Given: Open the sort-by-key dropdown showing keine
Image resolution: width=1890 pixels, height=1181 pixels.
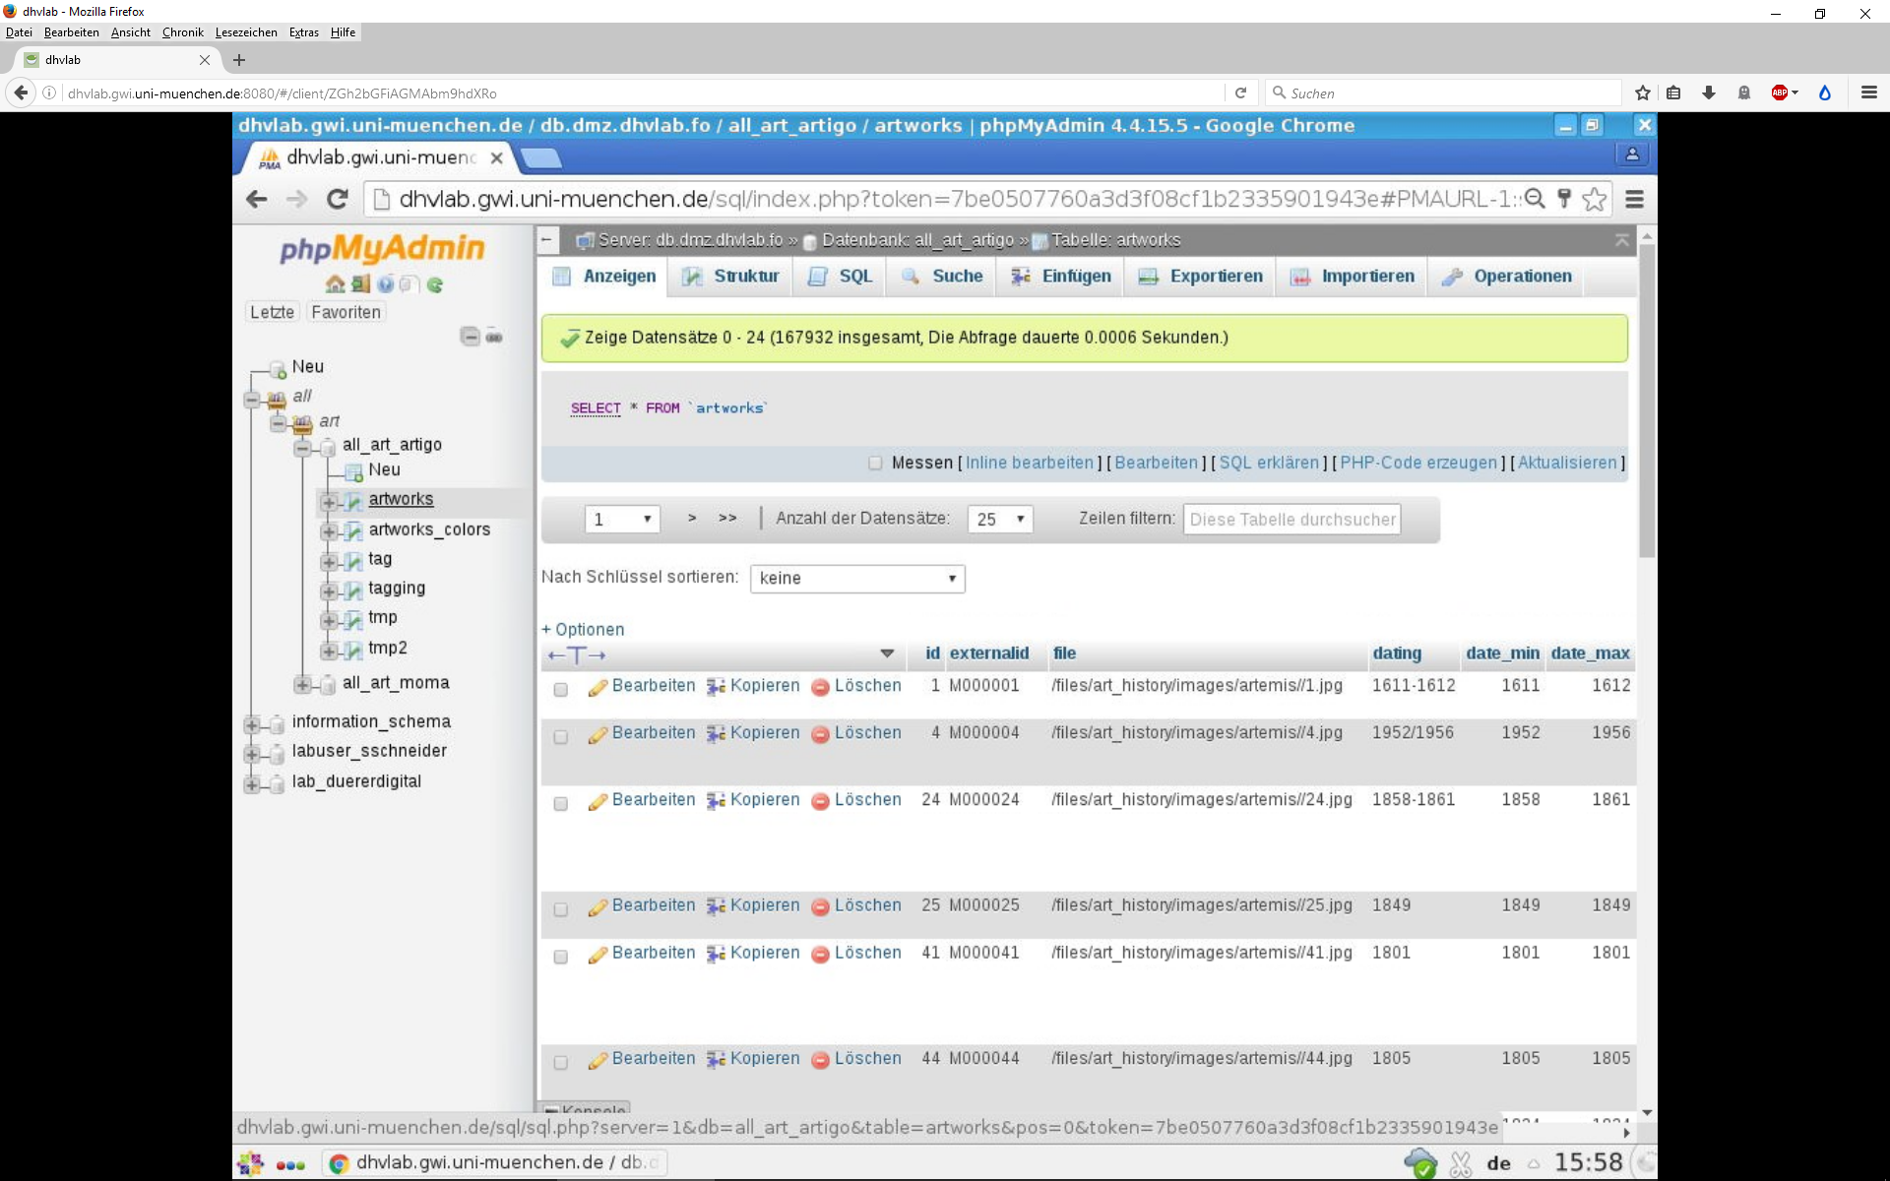Looking at the screenshot, I should 856,579.
